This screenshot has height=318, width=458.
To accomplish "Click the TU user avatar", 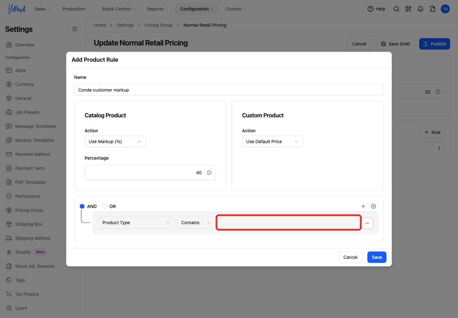I will point(445,9).
